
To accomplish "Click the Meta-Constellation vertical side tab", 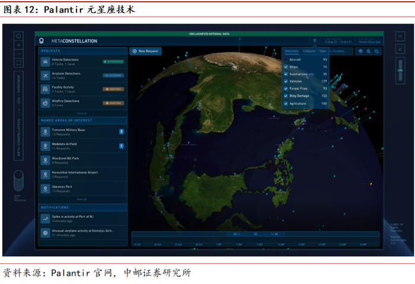I will 18,116.
